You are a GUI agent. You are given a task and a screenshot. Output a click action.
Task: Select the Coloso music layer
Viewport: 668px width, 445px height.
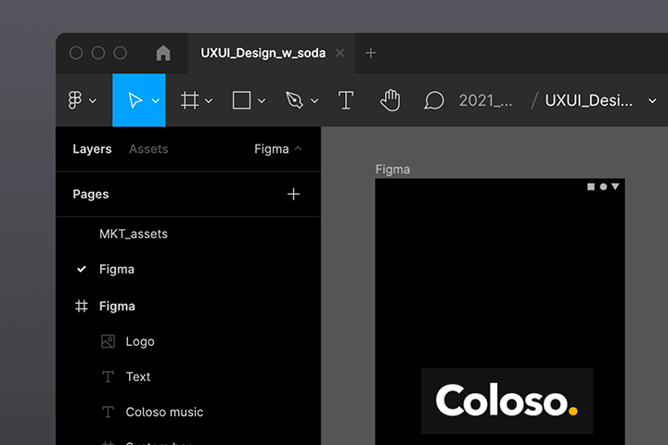(164, 413)
